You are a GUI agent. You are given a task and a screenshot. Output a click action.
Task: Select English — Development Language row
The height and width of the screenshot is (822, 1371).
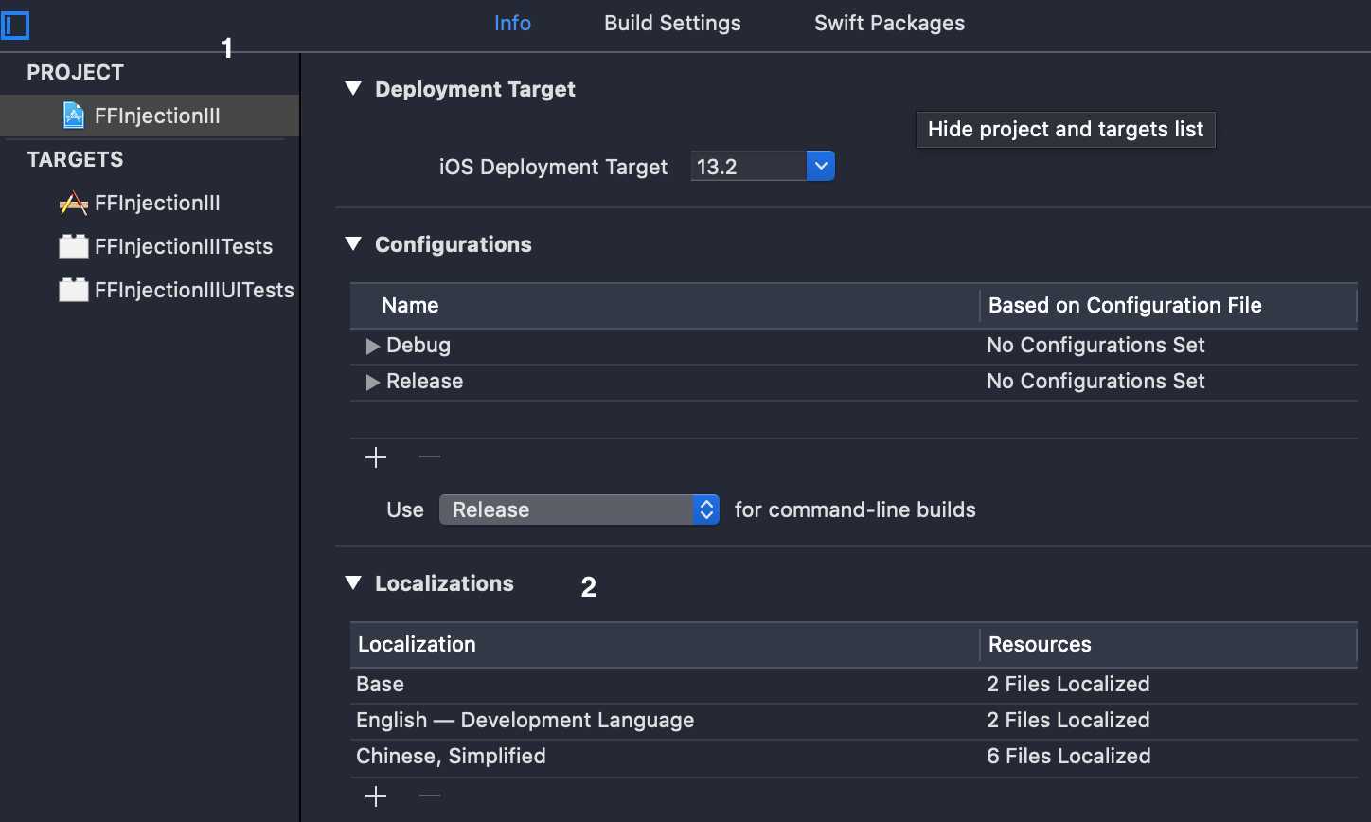click(x=853, y=721)
